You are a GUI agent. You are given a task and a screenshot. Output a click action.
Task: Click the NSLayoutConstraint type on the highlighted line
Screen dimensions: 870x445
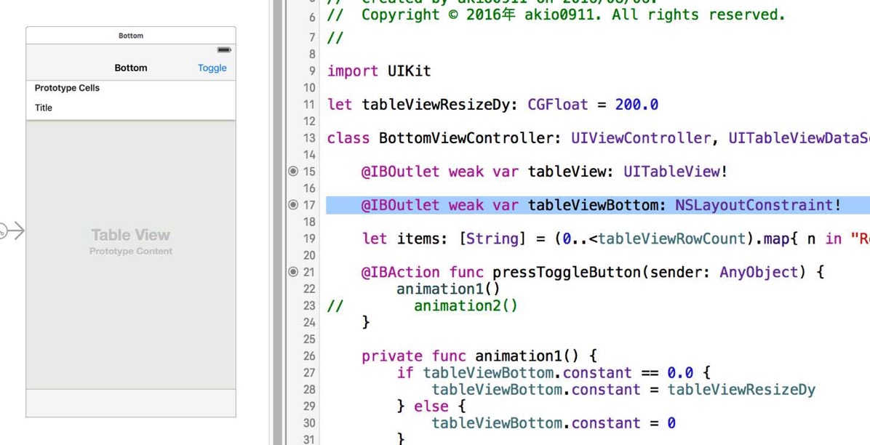coord(754,205)
